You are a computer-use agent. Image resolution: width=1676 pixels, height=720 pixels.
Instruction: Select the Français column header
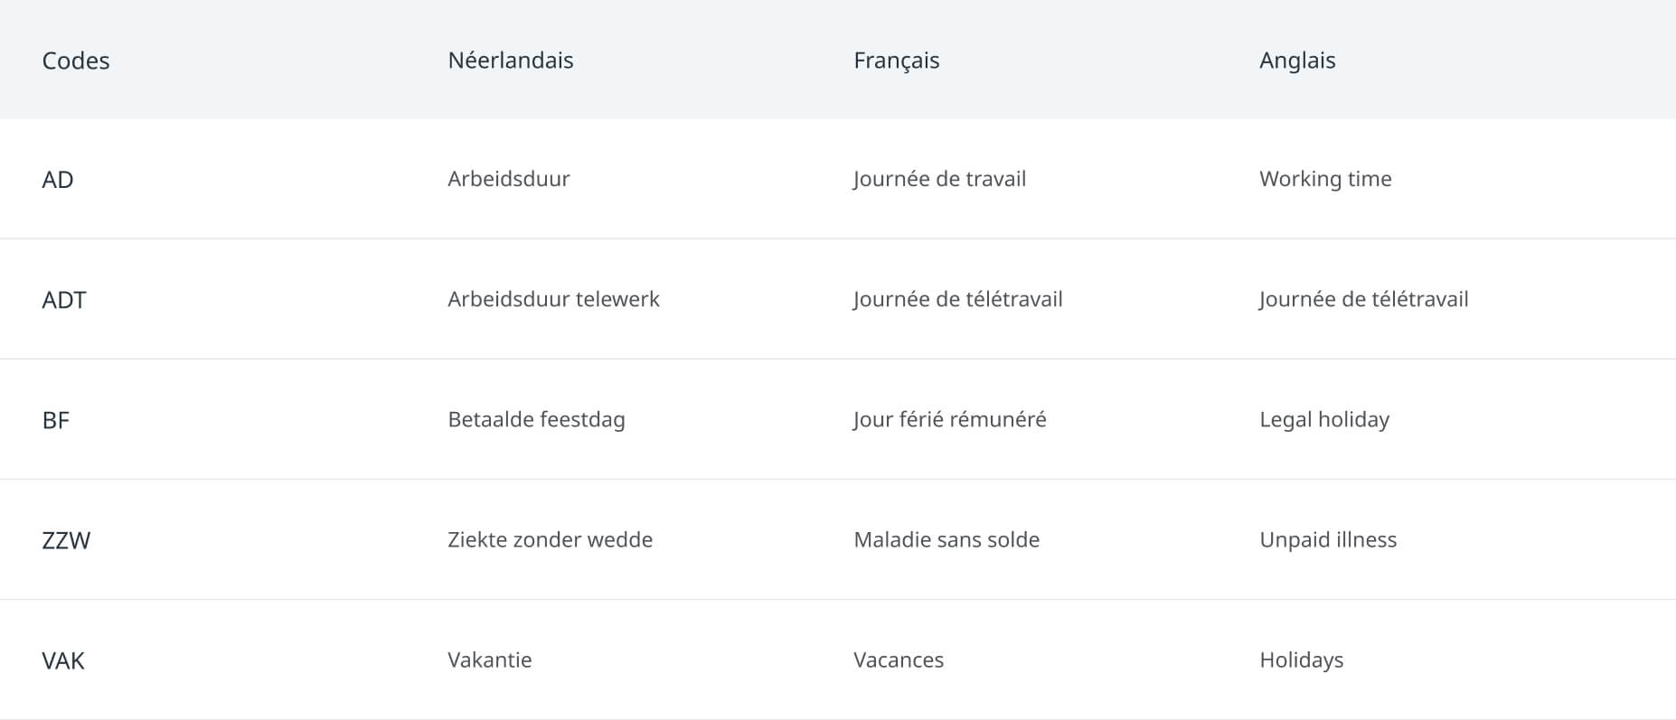pos(896,61)
